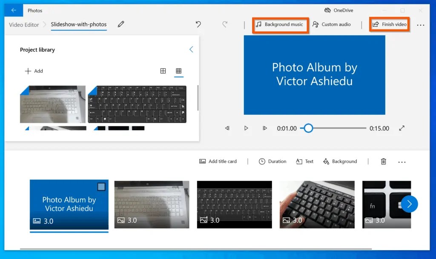Open the Background tool in the timeline toolbar
Viewport: 436px width, 259px height.
(x=340, y=161)
